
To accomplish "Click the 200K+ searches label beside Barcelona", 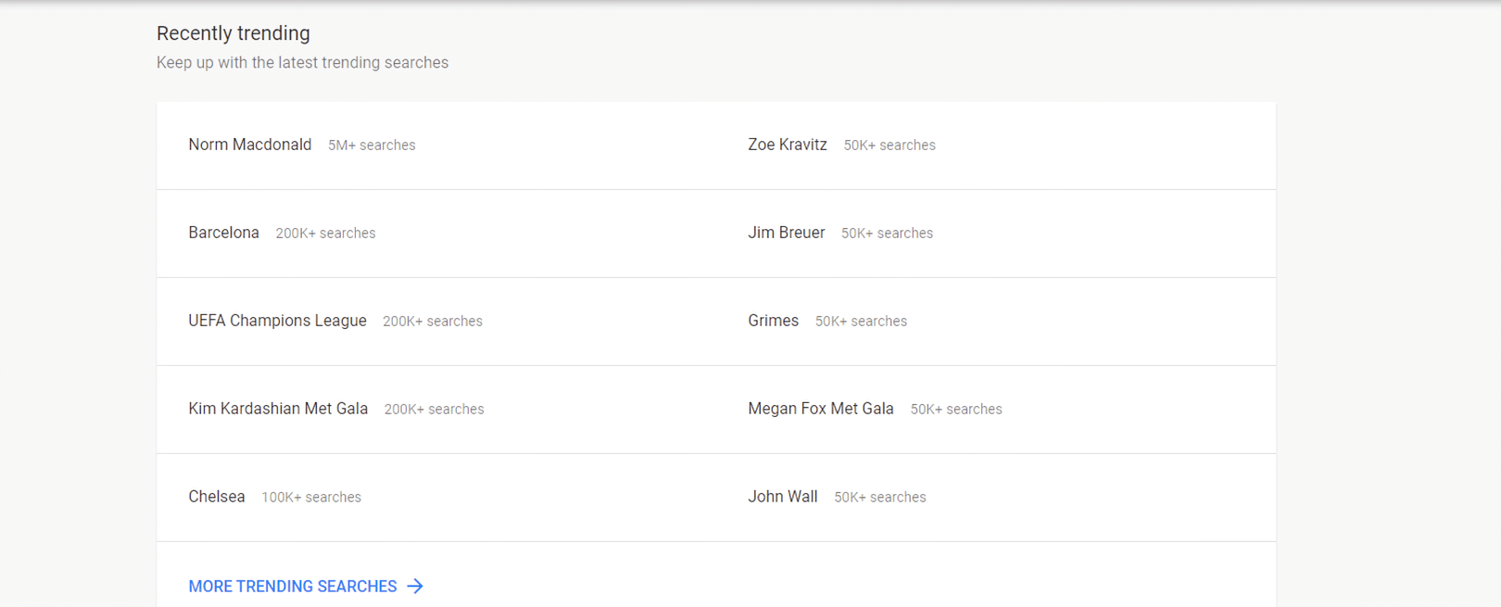I will click(325, 234).
